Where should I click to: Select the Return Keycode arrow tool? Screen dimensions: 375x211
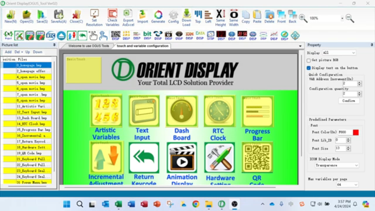tap(82, 35)
